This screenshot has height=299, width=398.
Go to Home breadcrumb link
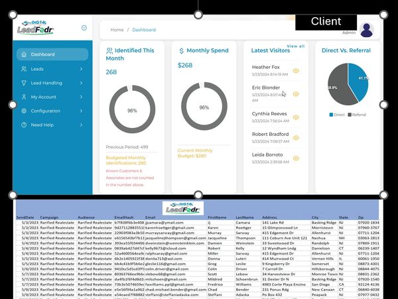tap(117, 30)
